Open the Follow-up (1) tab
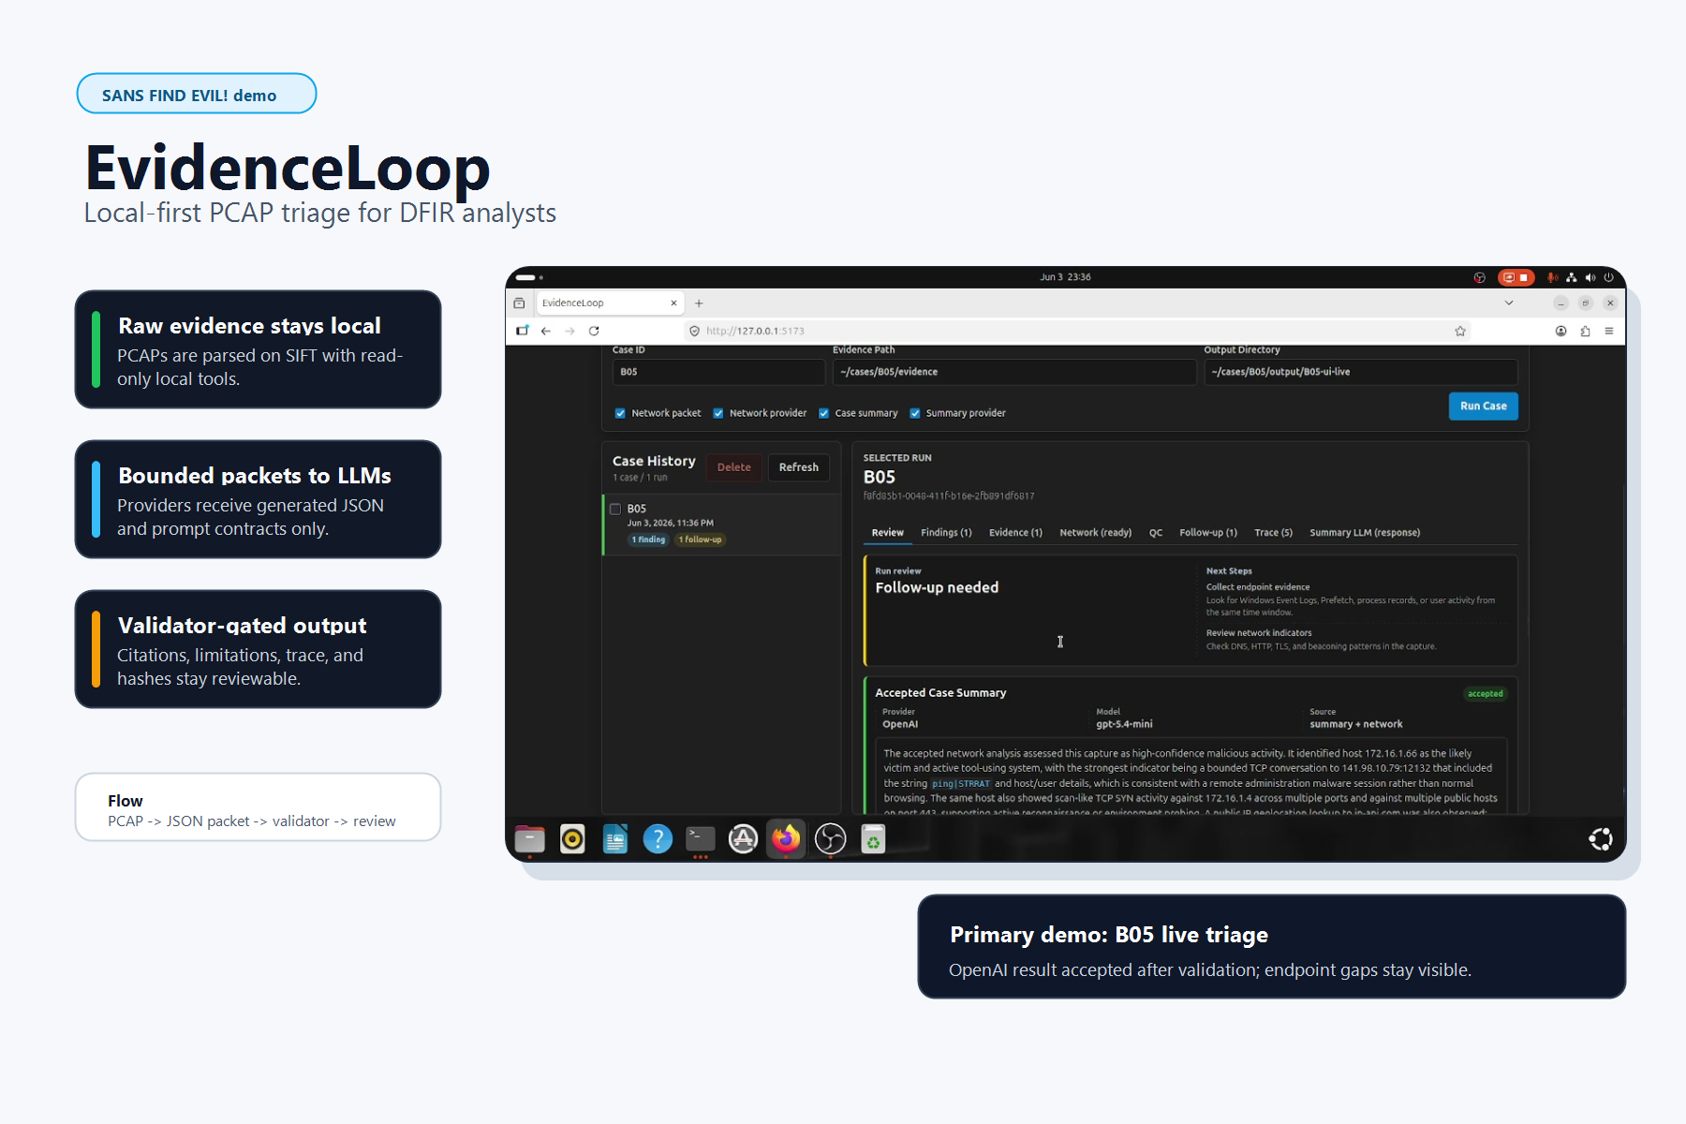Image resolution: width=1686 pixels, height=1124 pixels. (1208, 533)
